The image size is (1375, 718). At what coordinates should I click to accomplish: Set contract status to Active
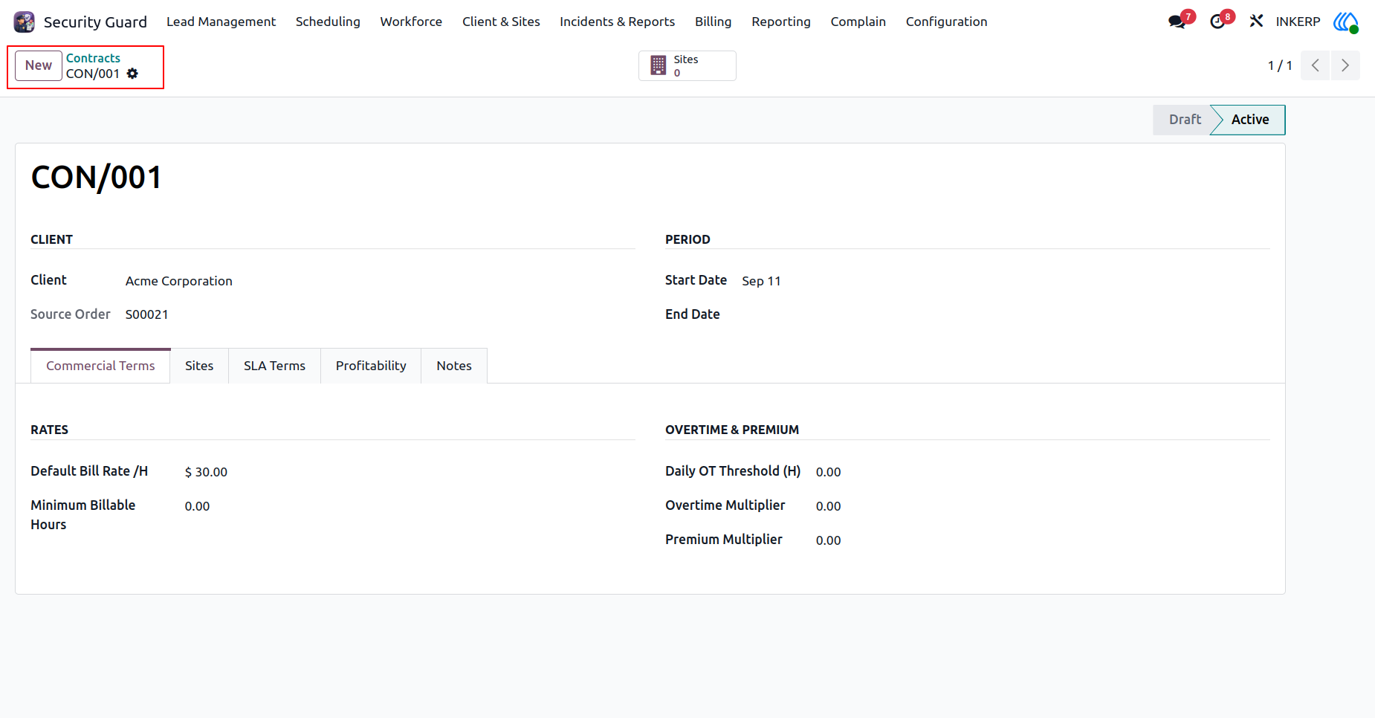click(1249, 120)
